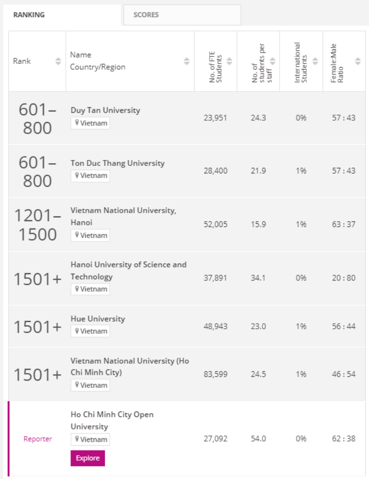Sort table by Rank column arrows

58,61
